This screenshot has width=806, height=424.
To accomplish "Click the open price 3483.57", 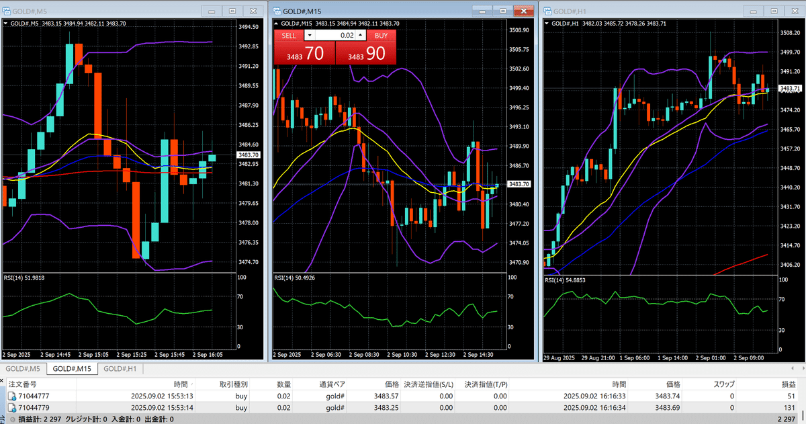I will [x=386, y=396].
